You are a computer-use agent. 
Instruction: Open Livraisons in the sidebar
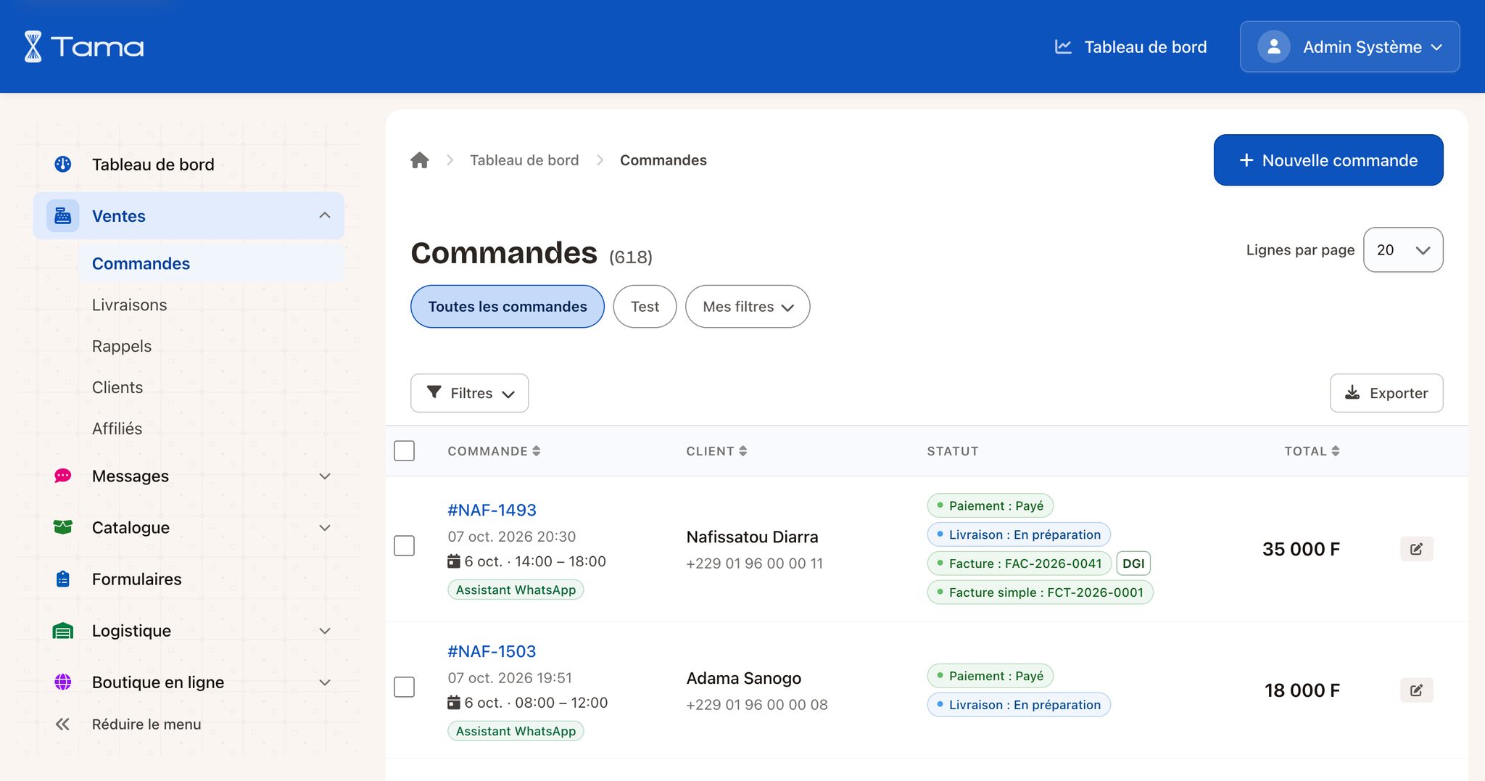point(130,305)
